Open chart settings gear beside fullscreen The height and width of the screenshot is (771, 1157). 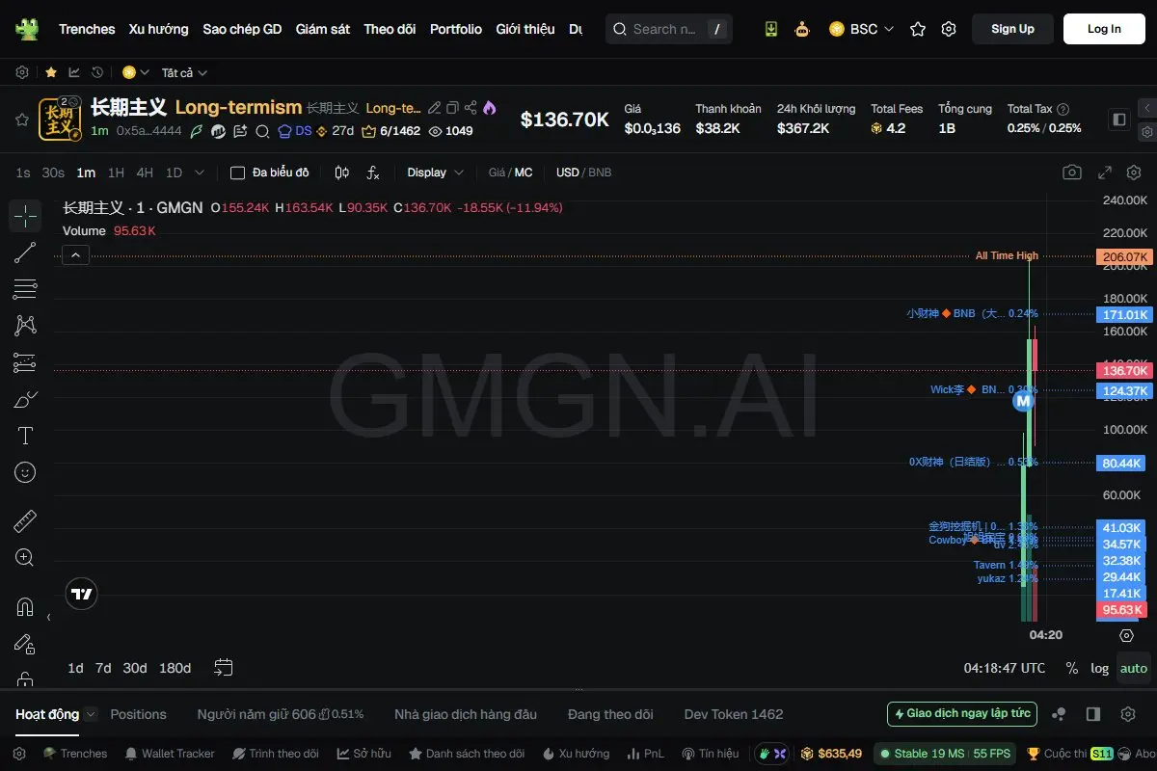(x=1133, y=173)
